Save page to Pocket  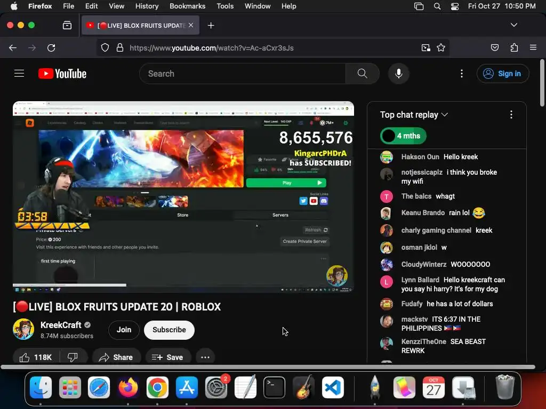pyautogui.click(x=494, y=47)
